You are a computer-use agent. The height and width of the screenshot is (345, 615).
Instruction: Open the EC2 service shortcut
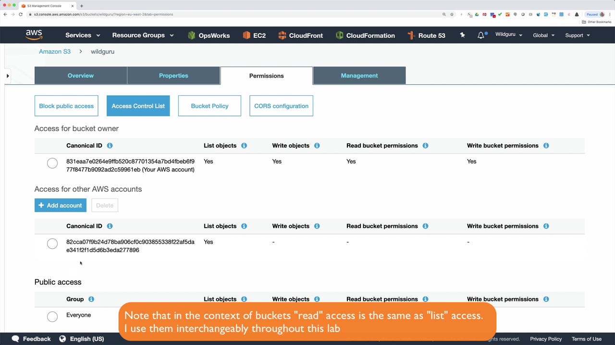(x=254, y=35)
